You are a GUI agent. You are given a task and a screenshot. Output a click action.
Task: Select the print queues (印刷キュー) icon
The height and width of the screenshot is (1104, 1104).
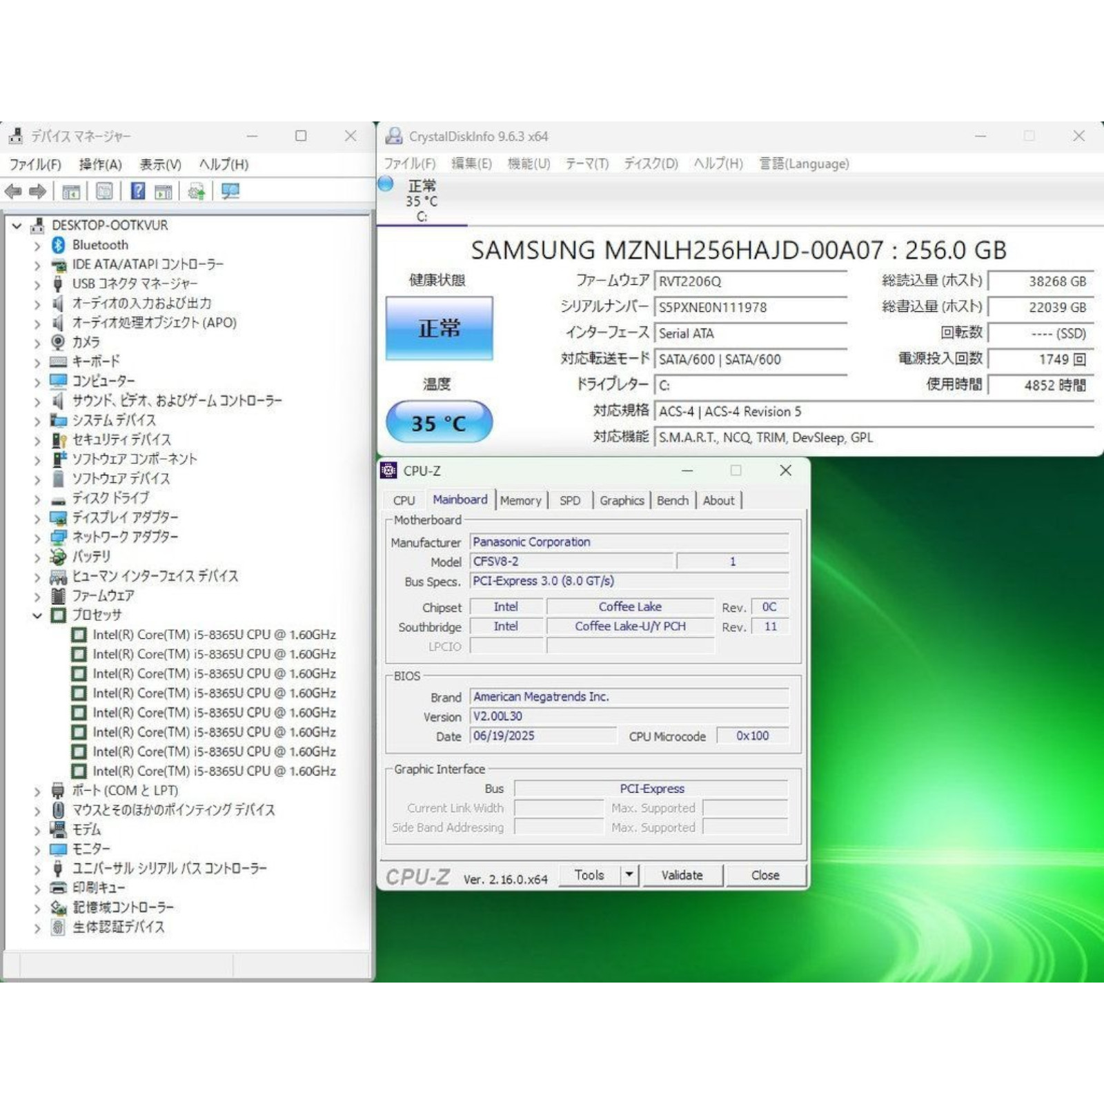point(59,888)
